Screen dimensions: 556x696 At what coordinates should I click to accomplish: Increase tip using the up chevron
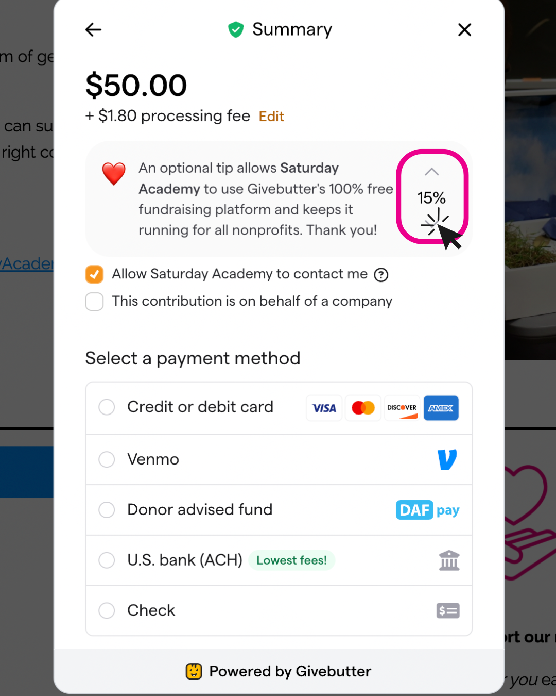point(432,172)
